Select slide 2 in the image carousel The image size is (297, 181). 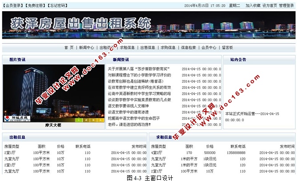click(86, 120)
